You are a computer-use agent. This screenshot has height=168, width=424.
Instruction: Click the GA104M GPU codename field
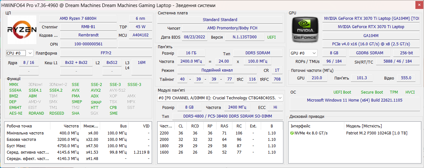point(371,36)
